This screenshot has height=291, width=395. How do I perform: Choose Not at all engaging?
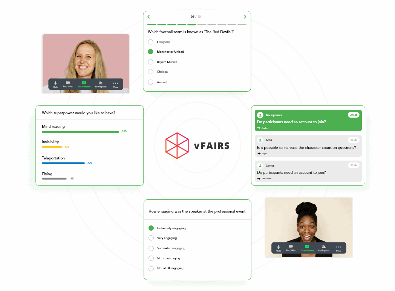tap(151, 269)
